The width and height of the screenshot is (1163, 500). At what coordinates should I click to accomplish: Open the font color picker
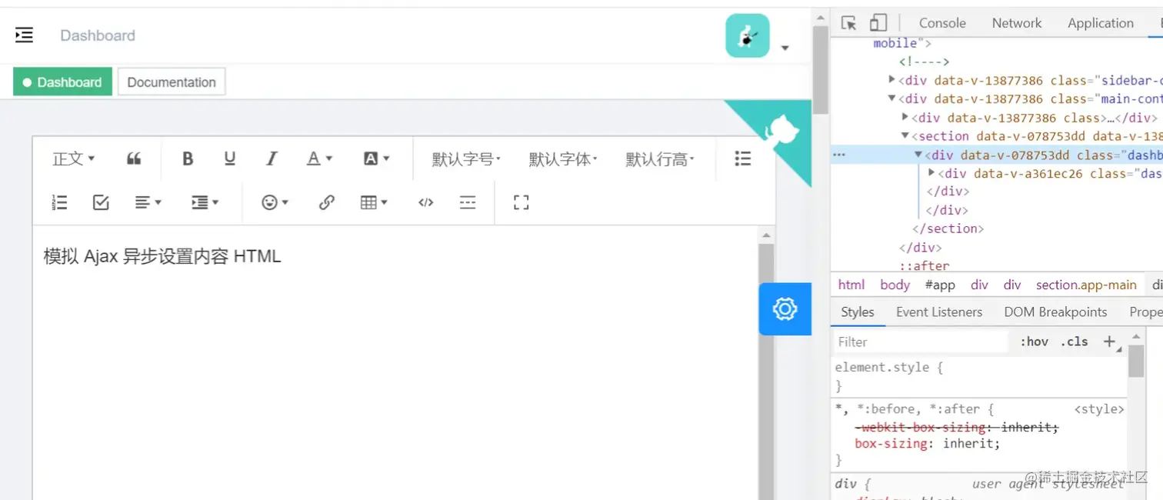point(319,158)
